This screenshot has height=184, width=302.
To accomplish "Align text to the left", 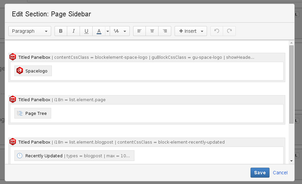I will coord(139,31).
